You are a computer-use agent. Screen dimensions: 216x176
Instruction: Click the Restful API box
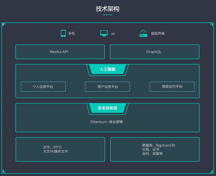click(60, 52)
